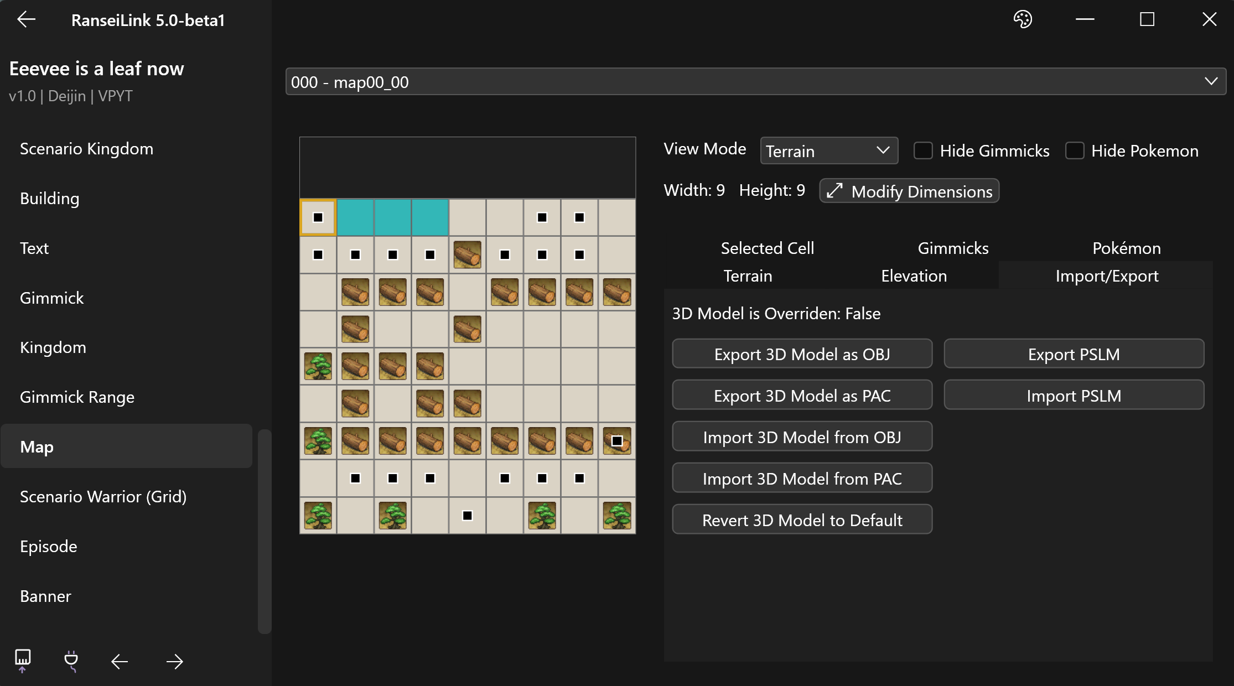Click the back arrow in title bar

coord(26,20)
